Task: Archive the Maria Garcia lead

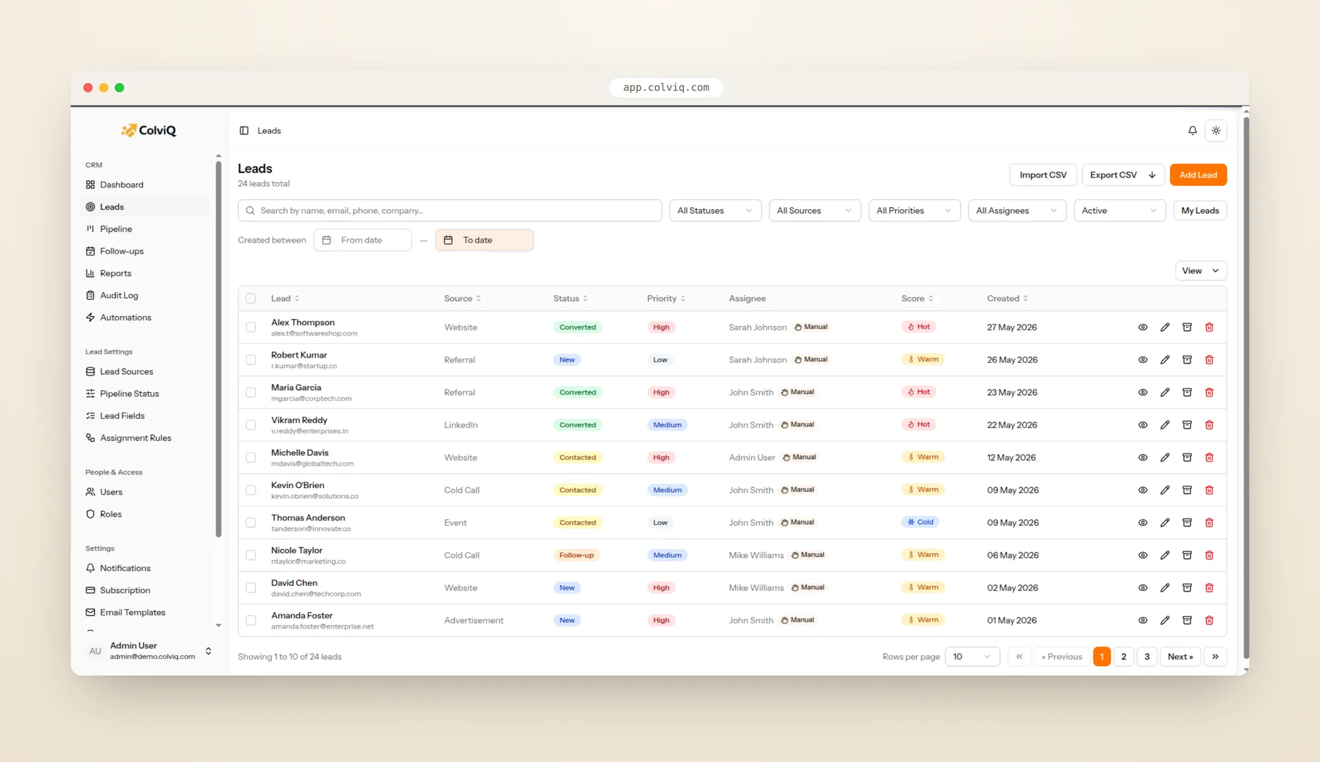Action: tap(1187, 393)
